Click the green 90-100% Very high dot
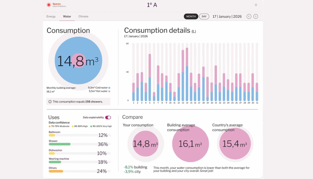This screenshot has width=313, height=179. pos(91,126)
